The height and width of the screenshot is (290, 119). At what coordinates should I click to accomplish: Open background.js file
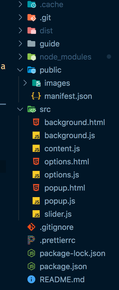[x=70, y=136]
